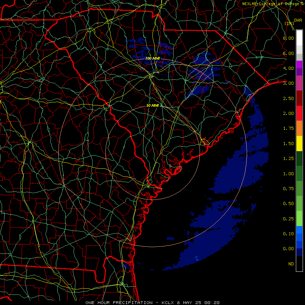305x305 pixels.
Task: Pick the black ND swatch at legend bottom
Action: pos(299,264)
